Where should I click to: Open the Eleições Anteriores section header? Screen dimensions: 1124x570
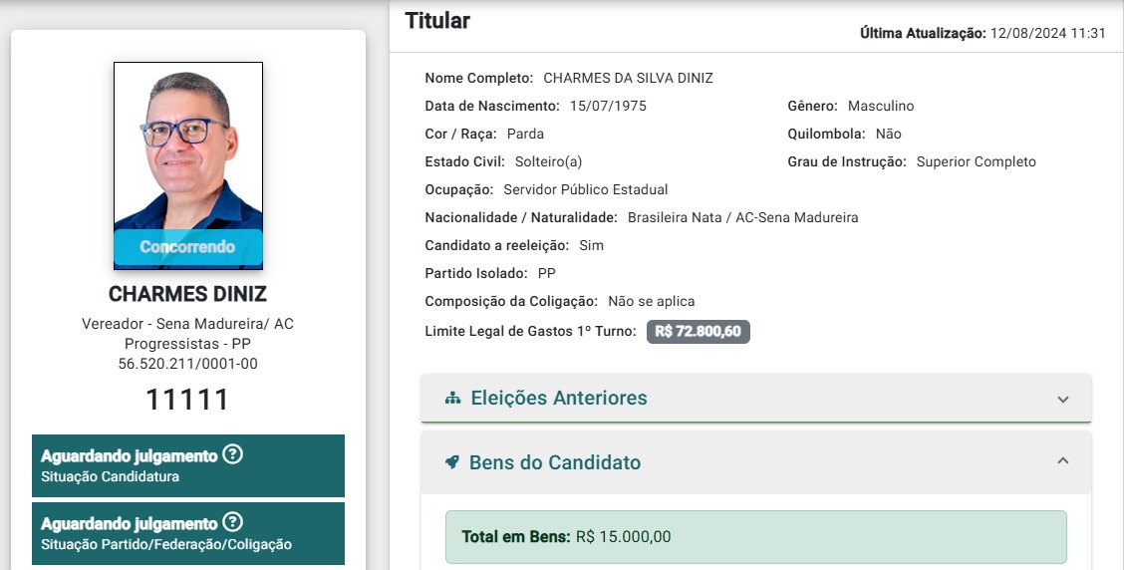click(x=756, y=398)
